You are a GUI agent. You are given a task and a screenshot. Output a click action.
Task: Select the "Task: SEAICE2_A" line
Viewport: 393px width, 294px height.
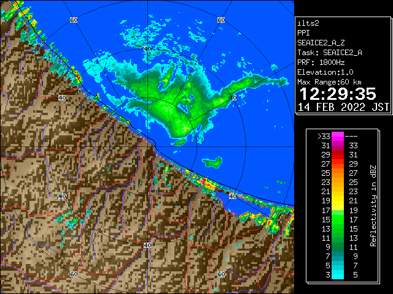point(330,53)
